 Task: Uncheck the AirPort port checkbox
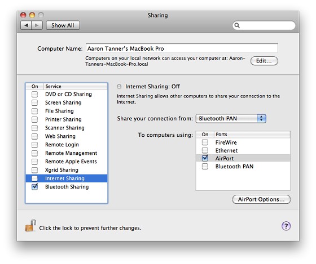click(x=205, y=158)
